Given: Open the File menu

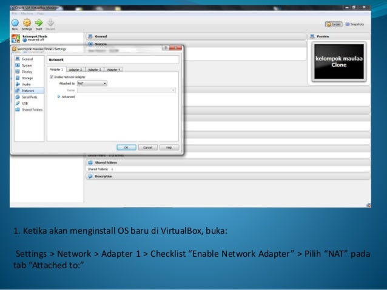Looking at the screenshot, I should click(15, 13).
